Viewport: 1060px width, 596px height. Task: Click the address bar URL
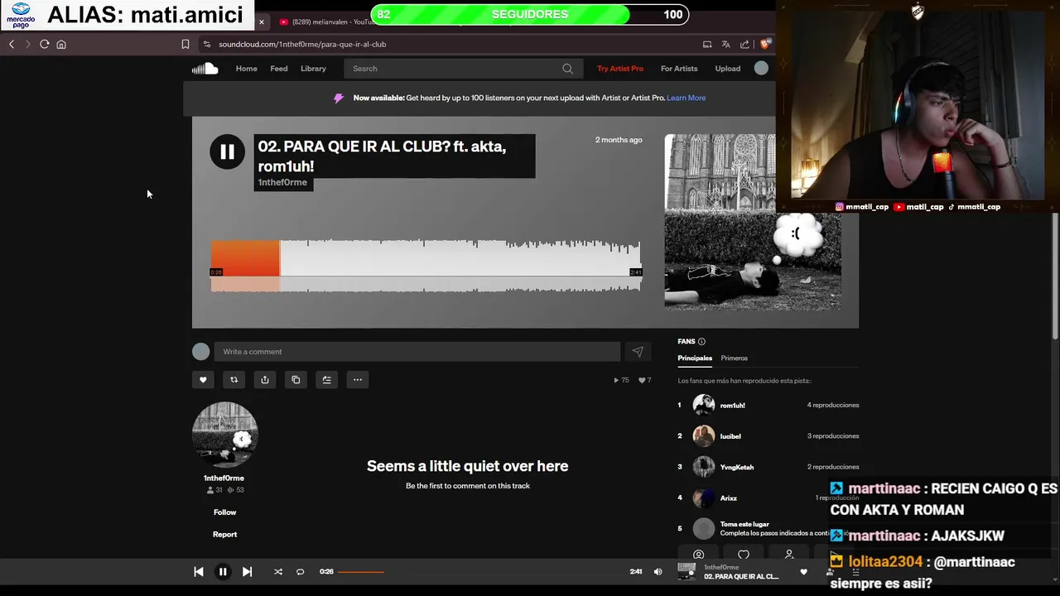[302, 44]
